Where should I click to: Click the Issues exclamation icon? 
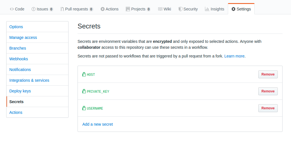(x=34, y=9)
